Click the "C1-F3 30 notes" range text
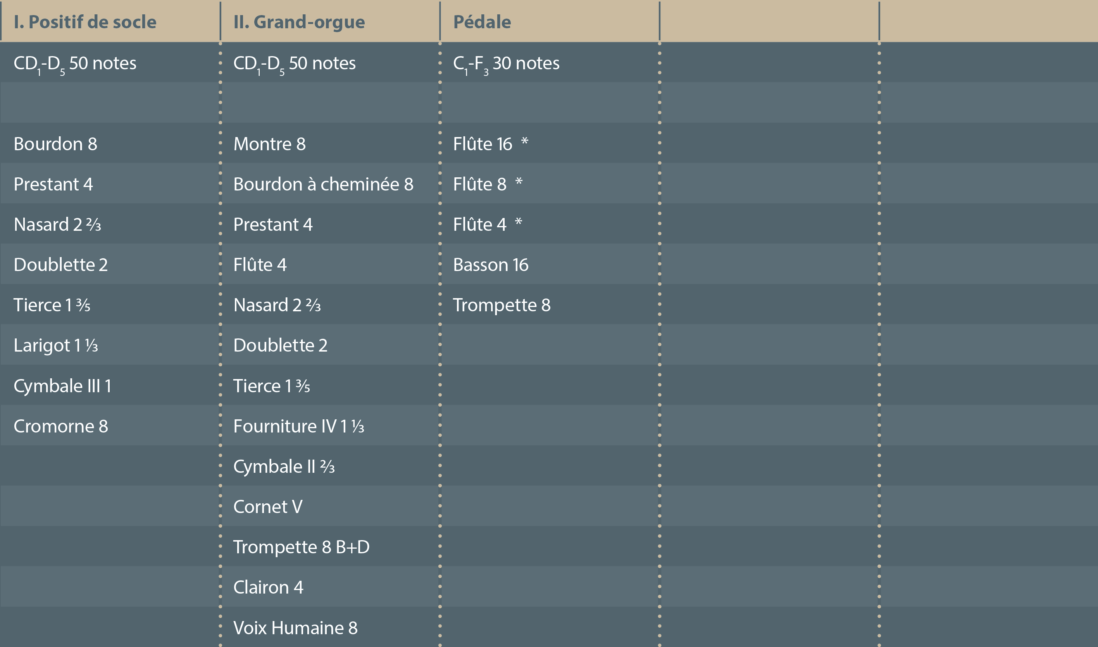This screenshot has height=647, width=1098. tap(506, 63)
